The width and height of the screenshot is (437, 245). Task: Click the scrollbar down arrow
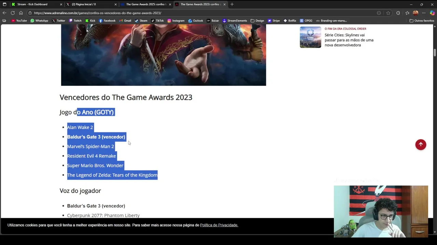(x=435, y=232)
